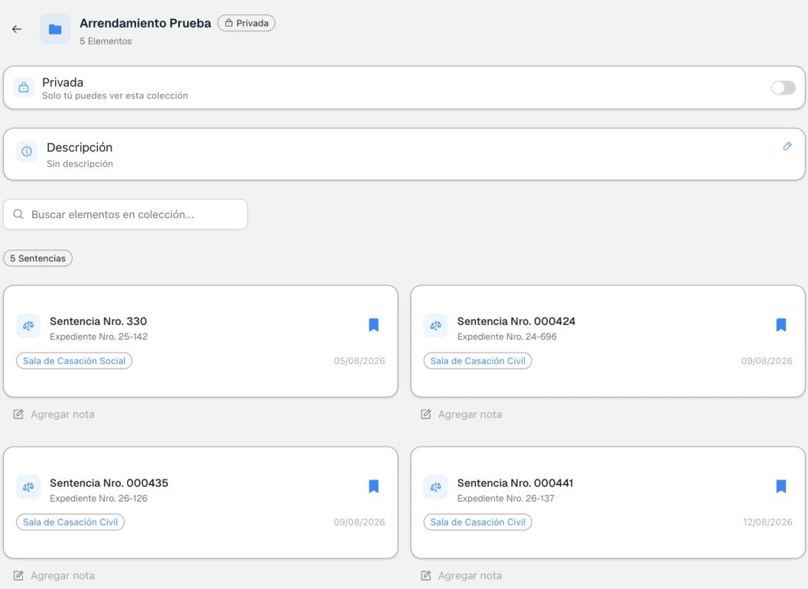Click the scales icon for Sentencia Nro. 000441

pyautogui.click(x=435, y=487)
